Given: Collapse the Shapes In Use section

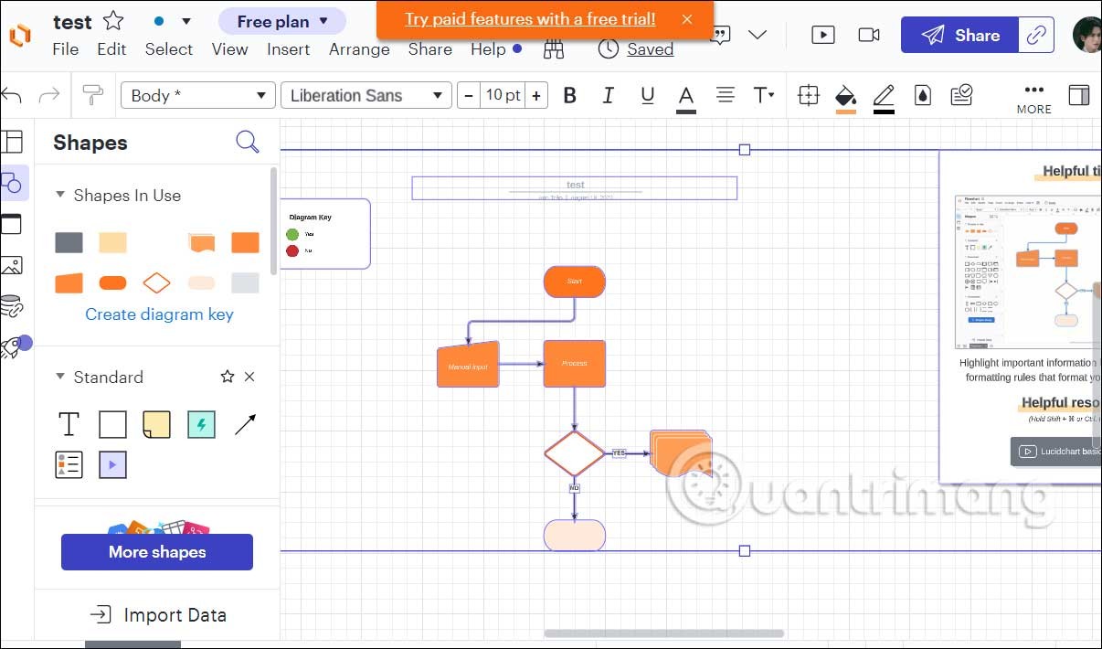Looking at the screenshot, I should 60,195.
